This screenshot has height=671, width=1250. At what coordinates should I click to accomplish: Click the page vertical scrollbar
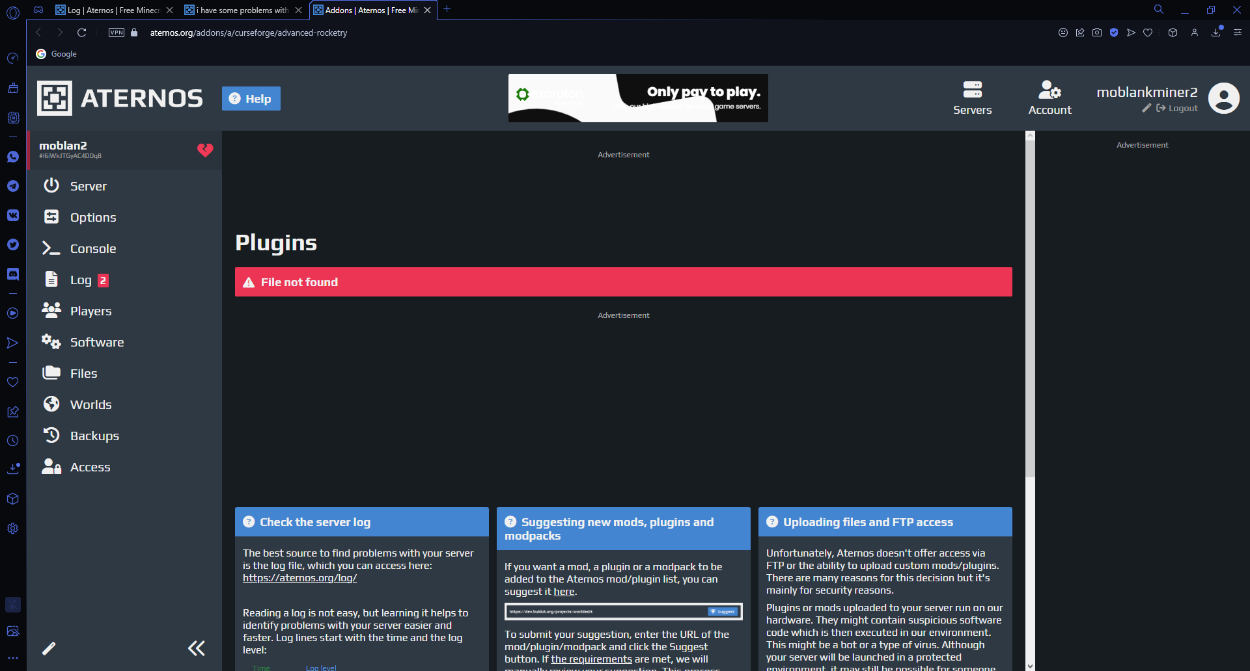coord(1030,309)
